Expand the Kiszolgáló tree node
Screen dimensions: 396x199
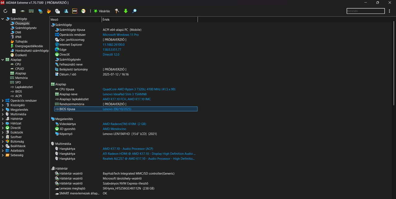pyautogui.click(x=3, y=105)
